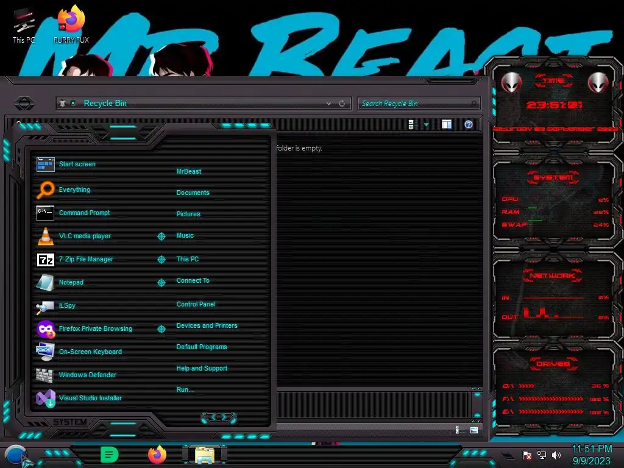Click the SWAP usage row in System gadget
The width and height of the screenshot is (624, 468).
[555, 225]
